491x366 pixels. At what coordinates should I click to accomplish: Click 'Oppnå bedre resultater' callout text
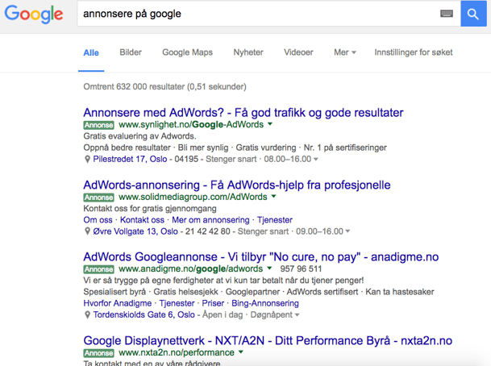[127, 148]
